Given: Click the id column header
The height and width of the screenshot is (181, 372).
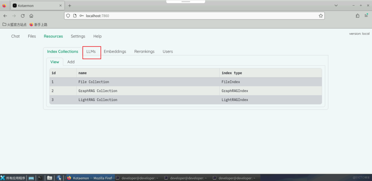Looking at the screenshot, I should click(x=63, y=73).
